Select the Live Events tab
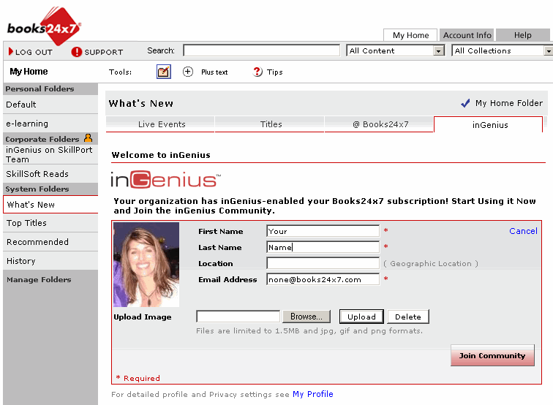 click(x=160, y=124)
